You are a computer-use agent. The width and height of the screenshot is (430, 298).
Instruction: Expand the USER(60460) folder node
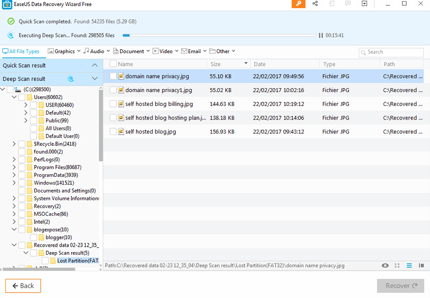coord(26,105)
